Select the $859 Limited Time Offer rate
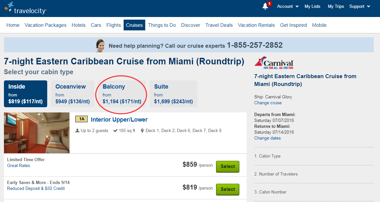Viewport: 380px width, 202px height. coord(228,166)
